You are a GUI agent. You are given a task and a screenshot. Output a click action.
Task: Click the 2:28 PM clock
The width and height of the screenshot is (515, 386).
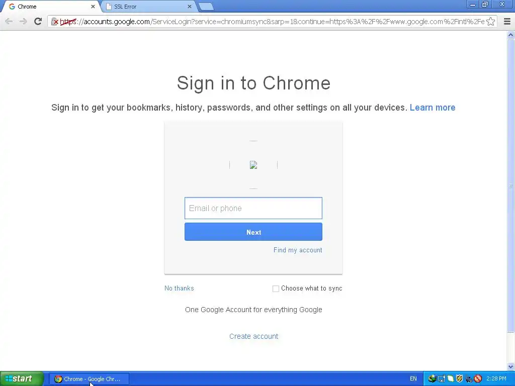(x=496, y=379)
